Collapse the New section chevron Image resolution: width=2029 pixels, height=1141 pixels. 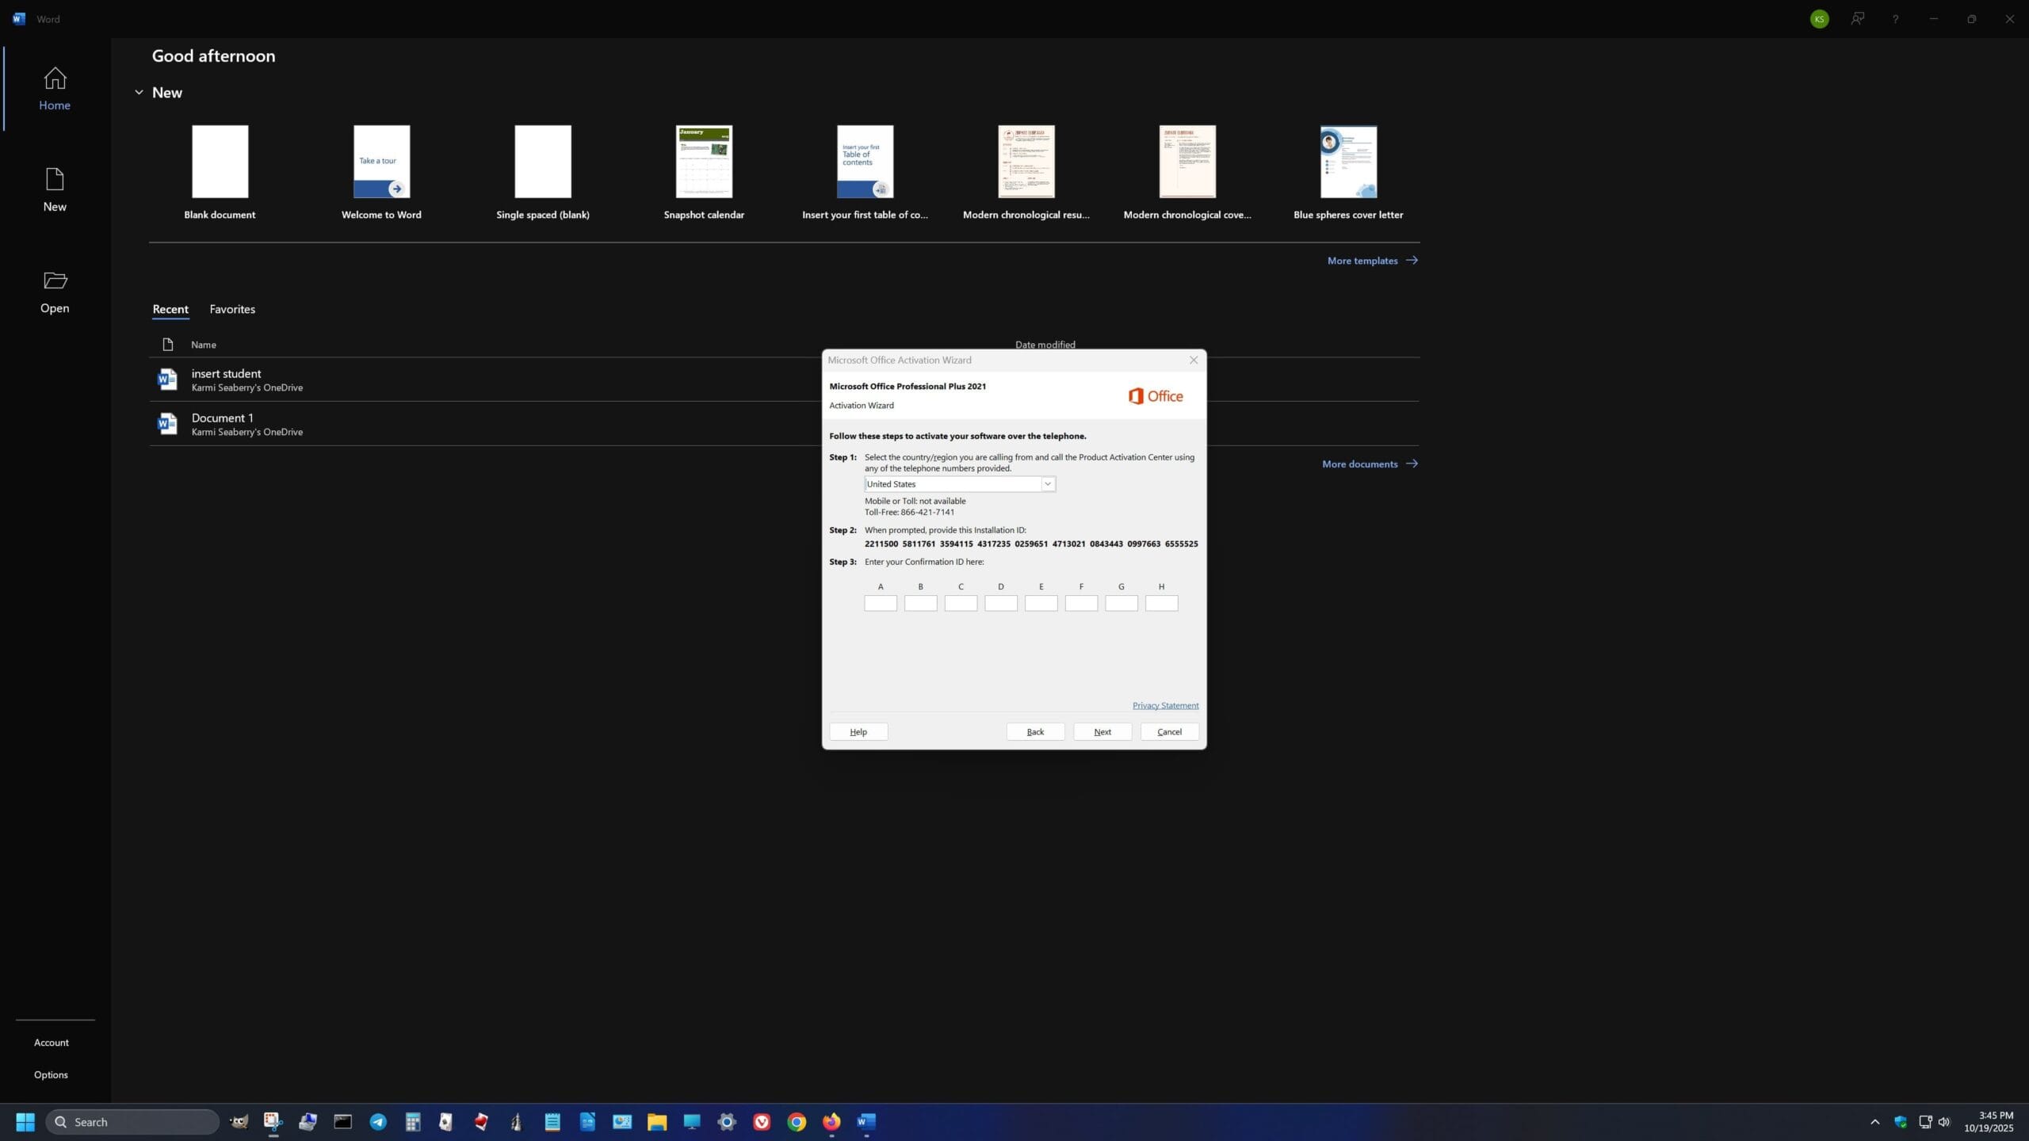(x=139, y=93)
